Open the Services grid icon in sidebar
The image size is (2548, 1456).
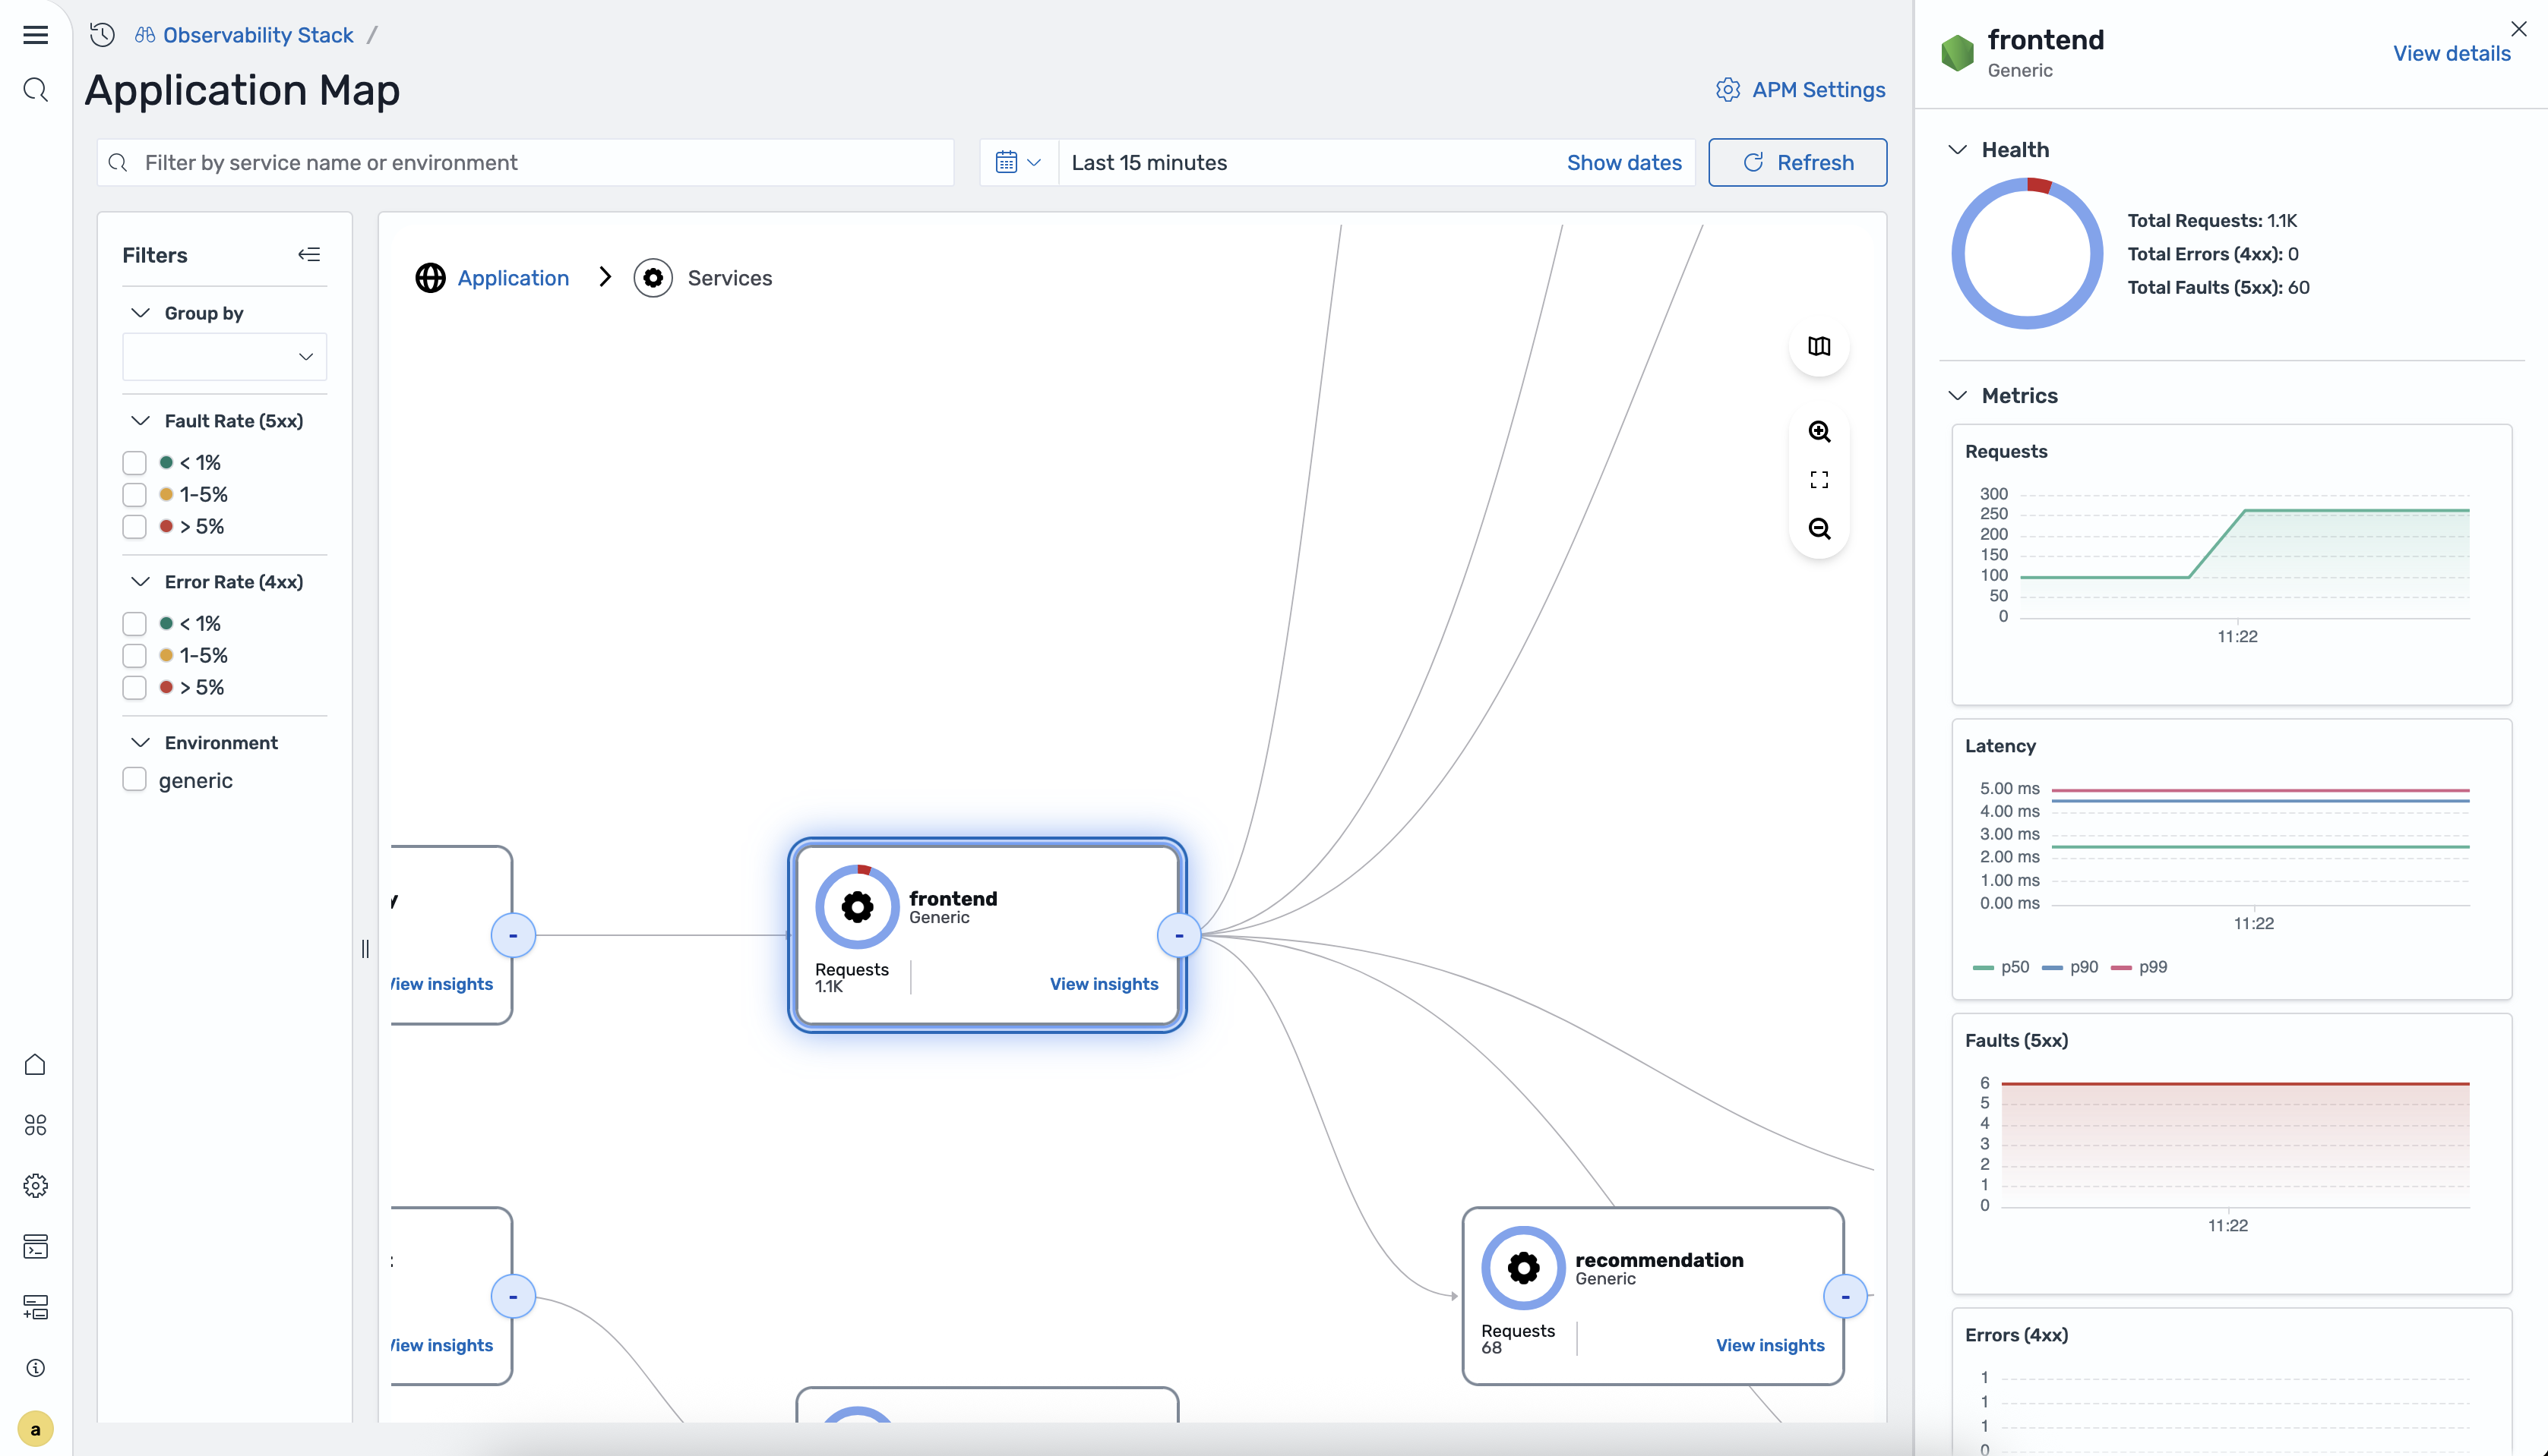click(35, 1126)
